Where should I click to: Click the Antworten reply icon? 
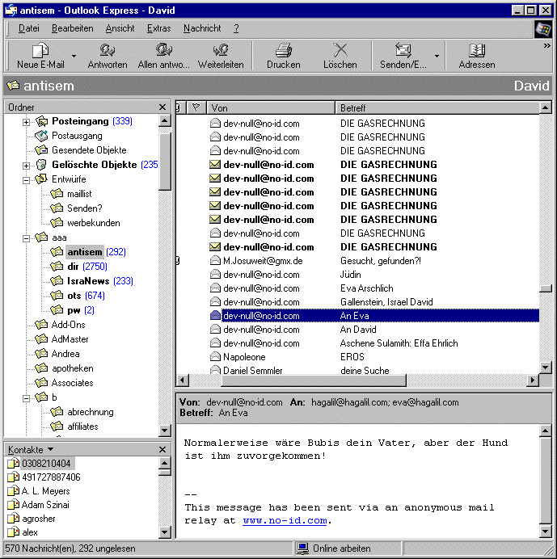point(107,51)
